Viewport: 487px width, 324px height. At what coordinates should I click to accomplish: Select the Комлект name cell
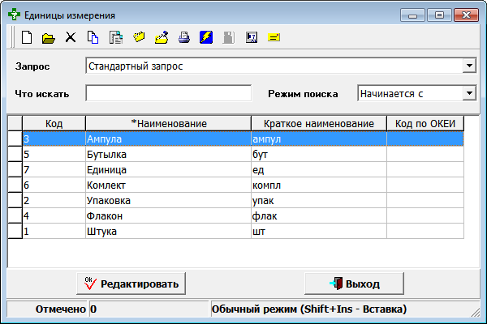pos(168,185)
